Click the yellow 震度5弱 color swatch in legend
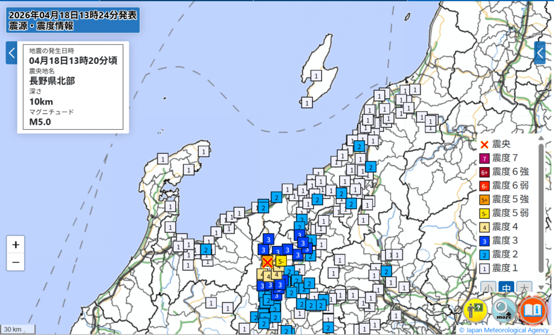Screen dimensions: 554x335 [484, 213]
